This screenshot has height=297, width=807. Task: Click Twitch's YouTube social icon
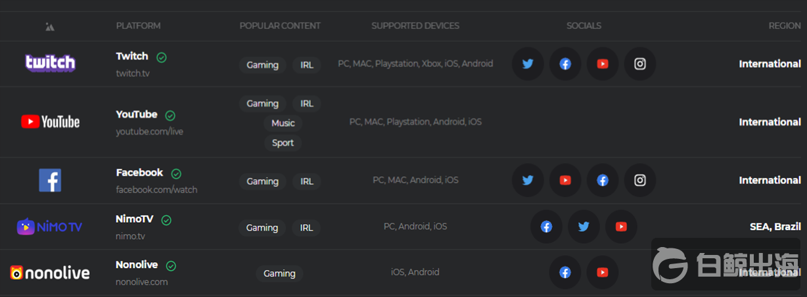pyautogui.click(x=603, y=64)
